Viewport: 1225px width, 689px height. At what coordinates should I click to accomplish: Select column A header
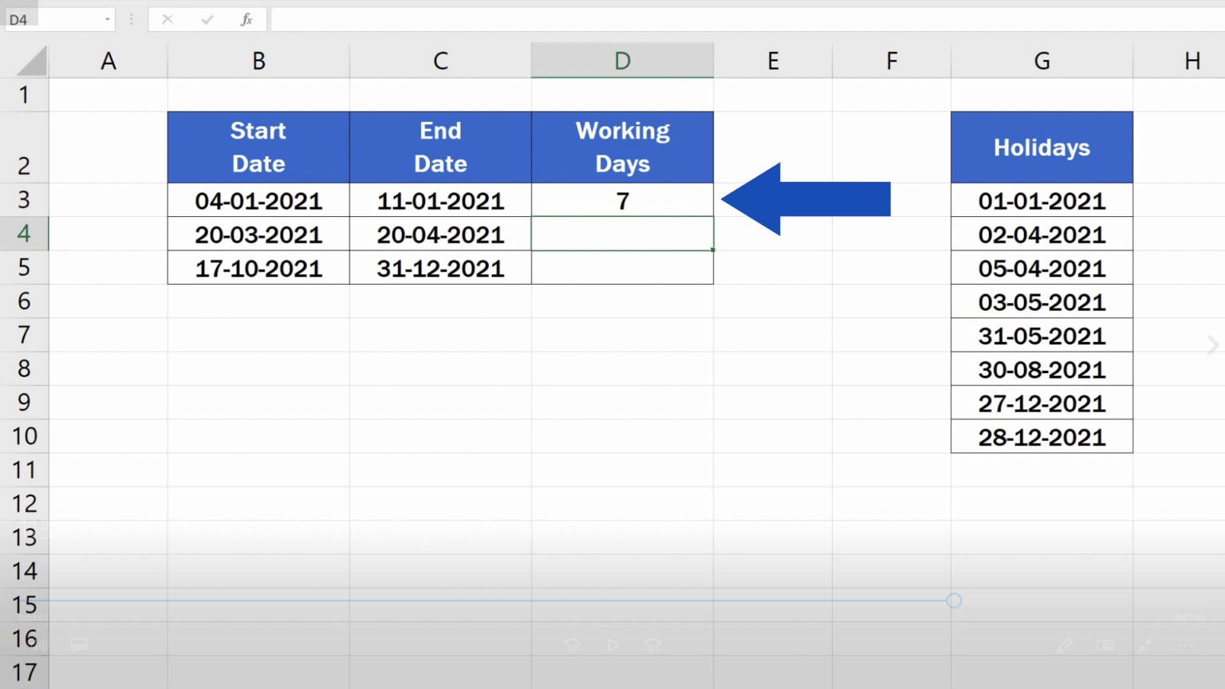pos(108,61)
